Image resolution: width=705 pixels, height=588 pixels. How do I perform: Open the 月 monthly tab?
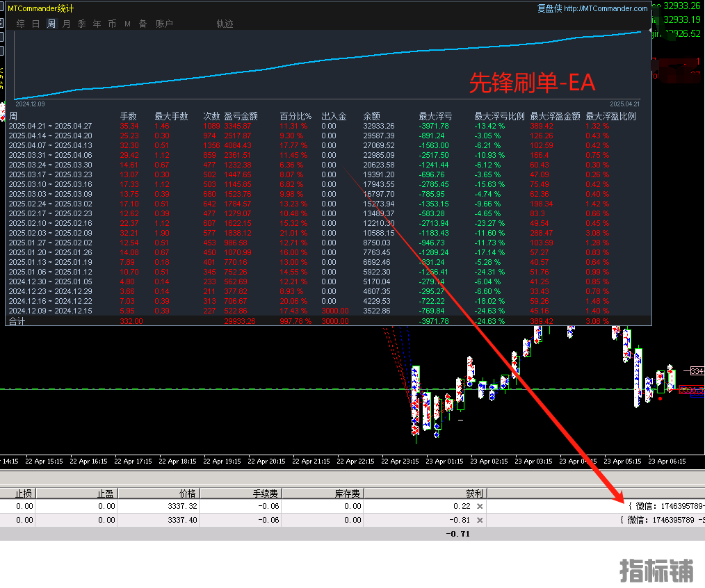coord(67,24)
